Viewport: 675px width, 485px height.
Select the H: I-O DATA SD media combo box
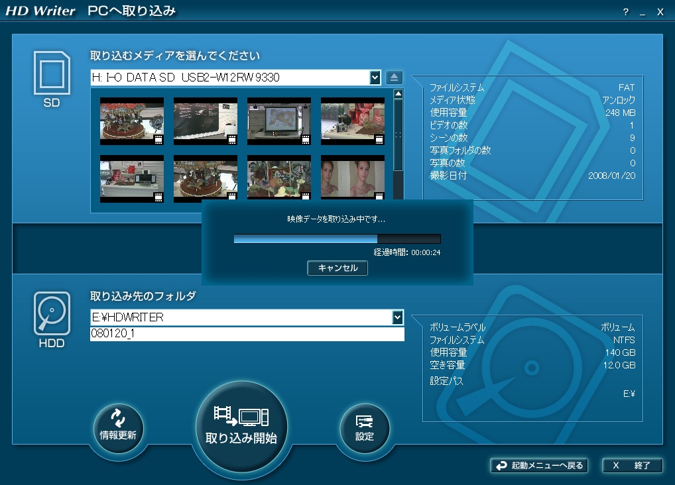[x=235, y=78]
